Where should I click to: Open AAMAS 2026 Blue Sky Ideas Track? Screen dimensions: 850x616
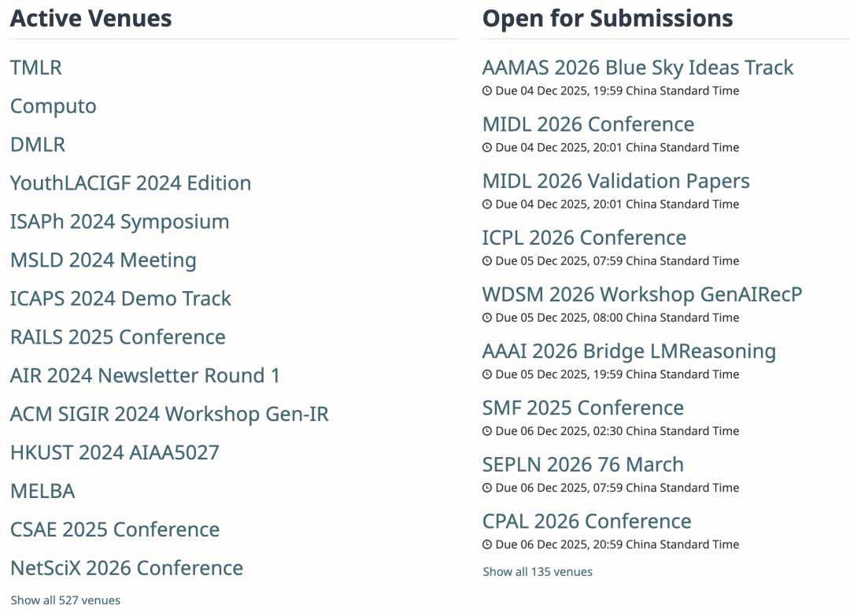[x=637, y=68]
